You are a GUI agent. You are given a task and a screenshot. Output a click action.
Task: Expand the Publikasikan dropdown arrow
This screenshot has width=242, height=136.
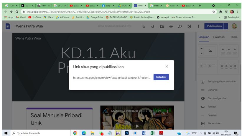pyautogui.click(x=226, y=26)
